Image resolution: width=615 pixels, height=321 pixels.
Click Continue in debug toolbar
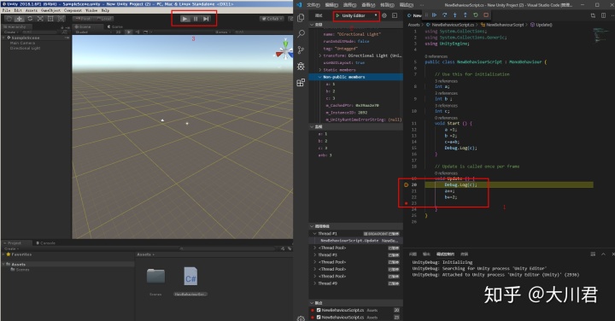434,15
